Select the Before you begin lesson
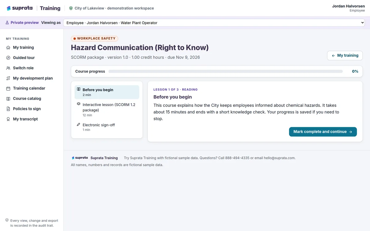 pyautogui.click(x=107, y=92)
